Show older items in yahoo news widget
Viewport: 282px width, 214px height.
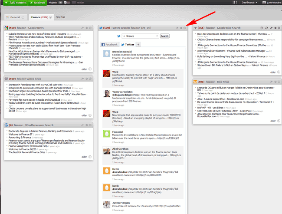[x=86, y=115]
